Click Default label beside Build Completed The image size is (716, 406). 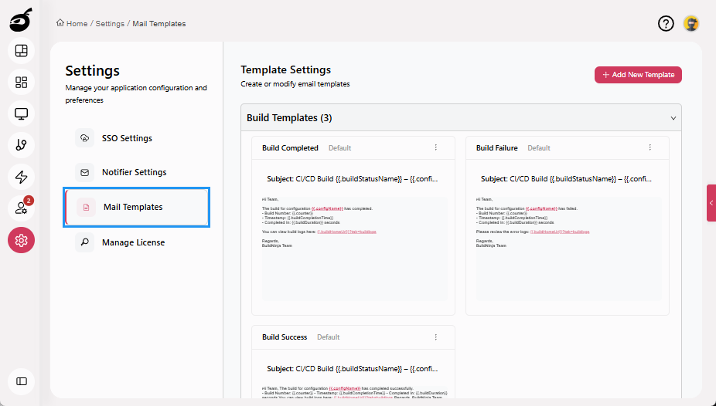[x=339, y=148]
